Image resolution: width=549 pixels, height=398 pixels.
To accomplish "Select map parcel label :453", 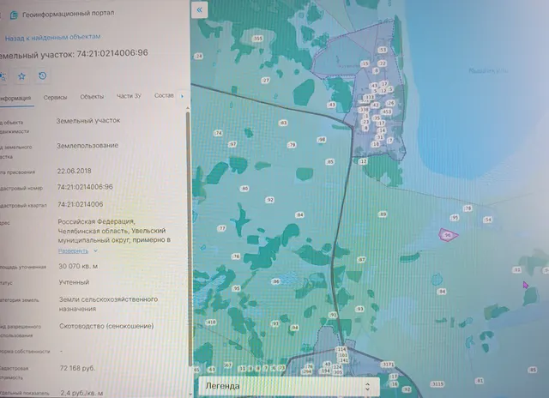I will [x=386, y=112].
